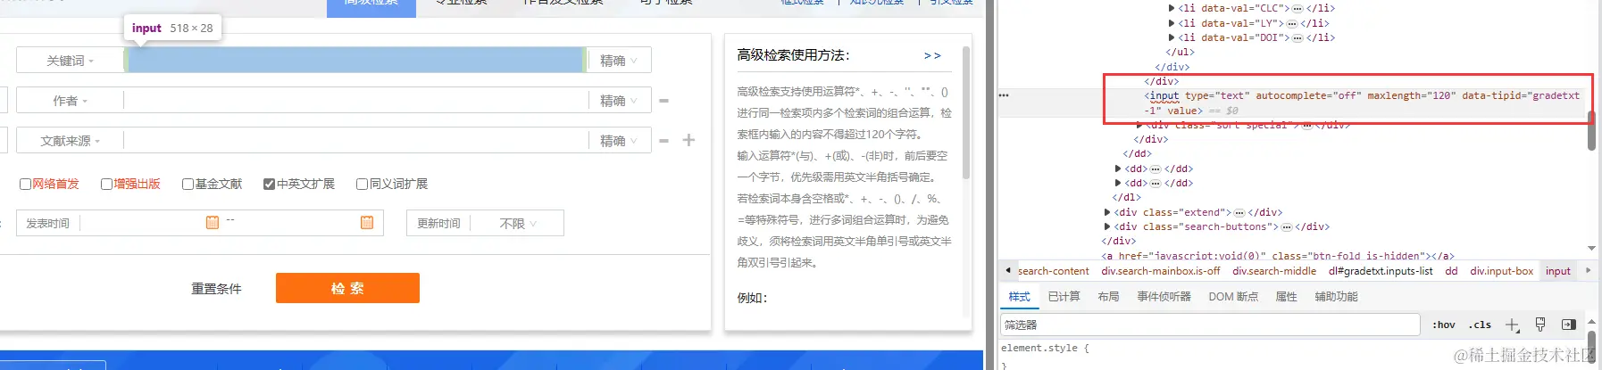Open the end date calendar picker
1602x370 pixels.
367,222
